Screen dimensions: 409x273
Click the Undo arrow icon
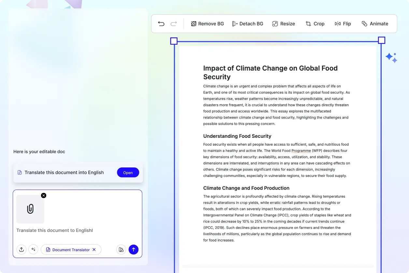(161, 23)
